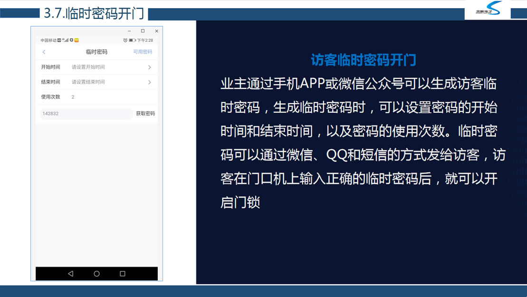Open the 请设置结束时间 picker field
Viewport: 527px width, 297px height.
[x=88, y=82]
